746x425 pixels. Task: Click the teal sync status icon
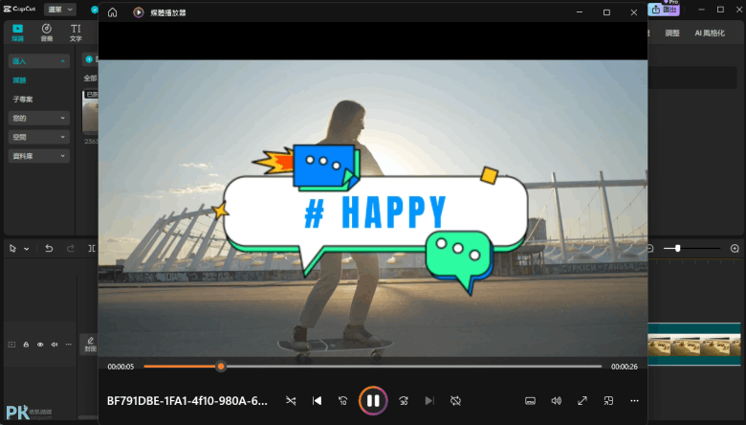click(x=95, y=10)
